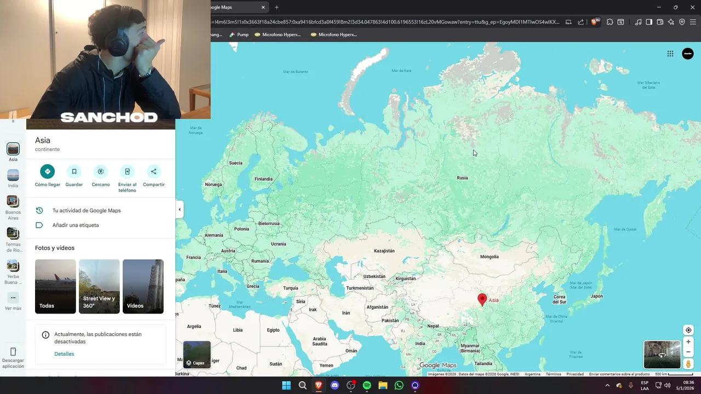Zoom in the map with plus
This screenshot has width=701, height=394.
click(x=688, y=342)
